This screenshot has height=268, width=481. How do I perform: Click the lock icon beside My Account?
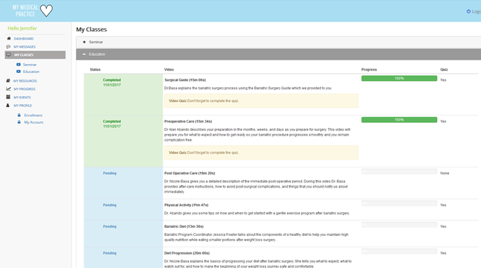(x=19, y=122)
